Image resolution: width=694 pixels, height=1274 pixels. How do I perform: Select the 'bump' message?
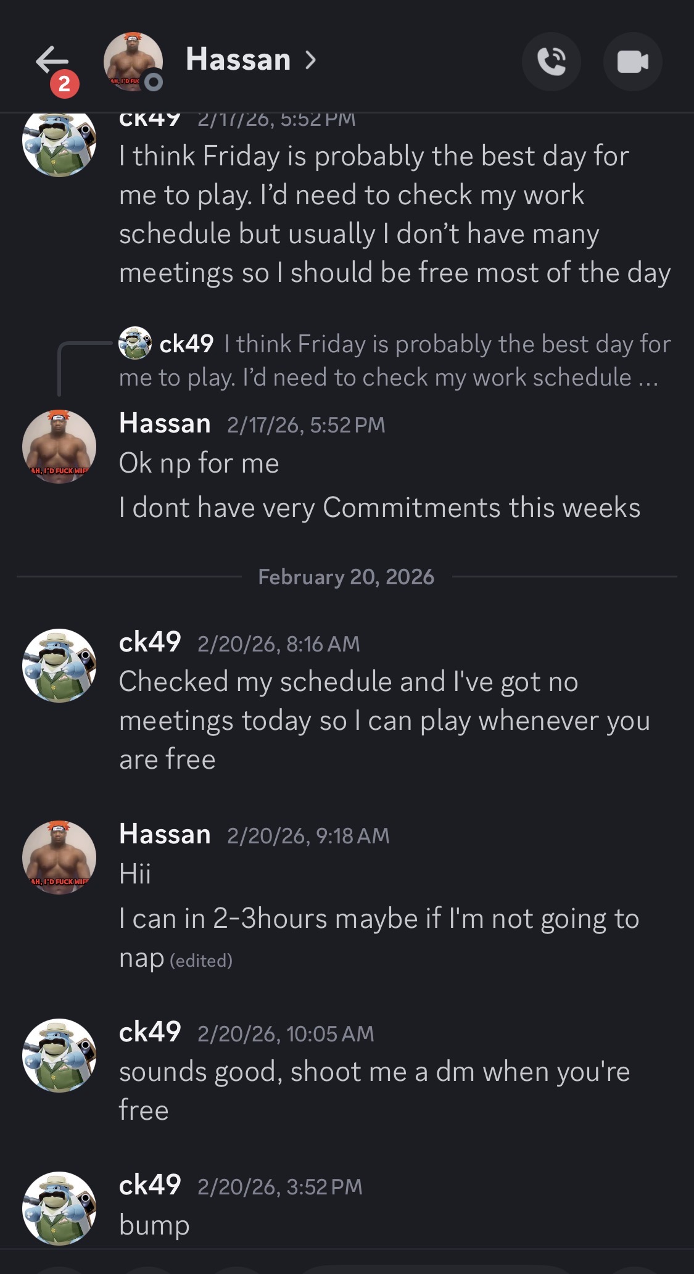(x=154, y=1225)
